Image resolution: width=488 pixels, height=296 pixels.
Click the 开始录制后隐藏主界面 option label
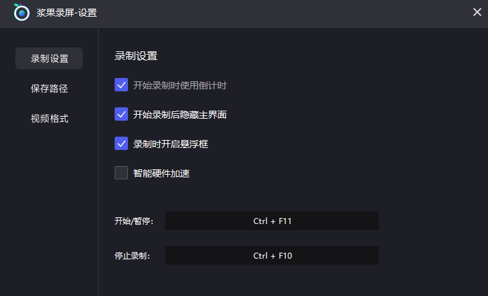pos(180,115)
